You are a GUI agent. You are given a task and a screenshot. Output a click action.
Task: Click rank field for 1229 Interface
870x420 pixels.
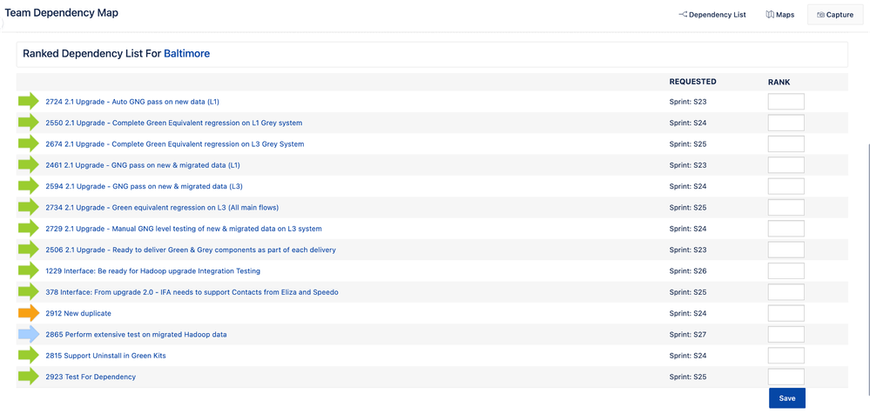tap(786, 271)
